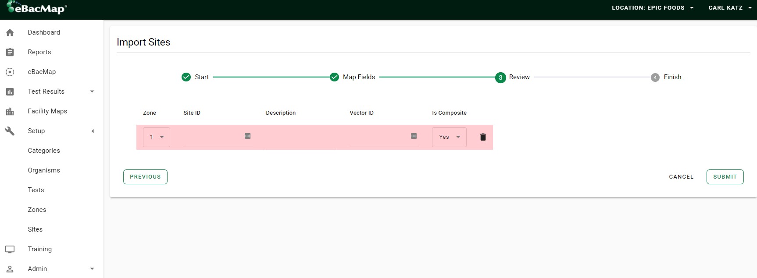Open the Zone dropdown showing 1
757x278 pixels.
click(x=157, y=137)
